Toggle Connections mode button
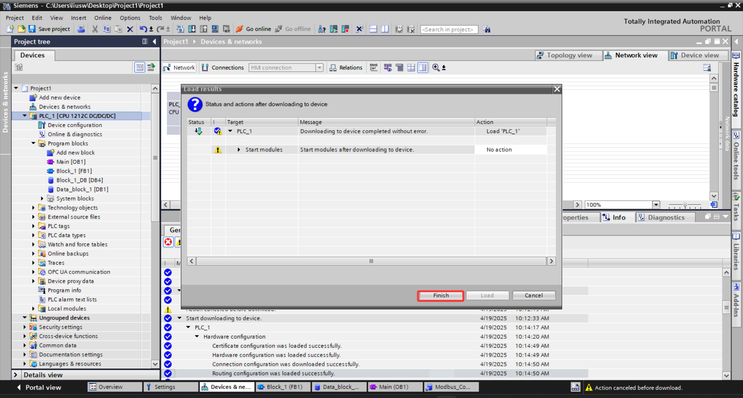 [223, 68]
